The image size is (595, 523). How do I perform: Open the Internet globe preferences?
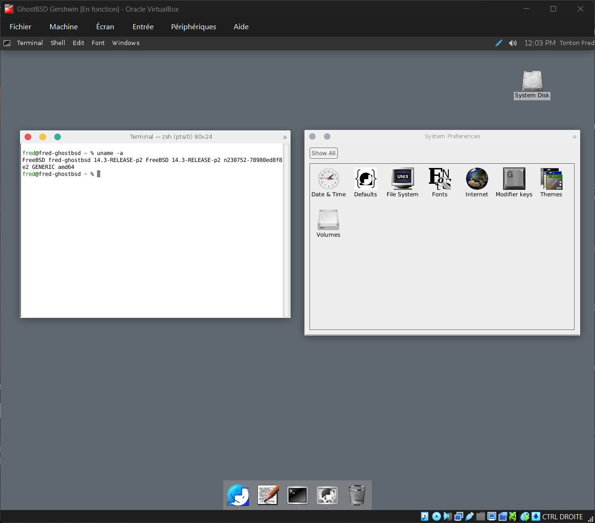coord(477,179)
